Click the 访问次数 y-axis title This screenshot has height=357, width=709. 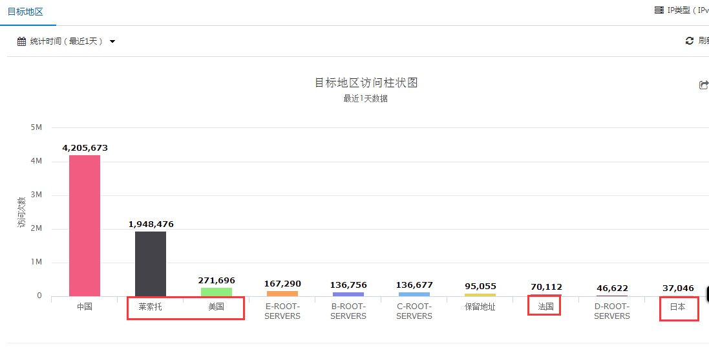pos(22,211)
